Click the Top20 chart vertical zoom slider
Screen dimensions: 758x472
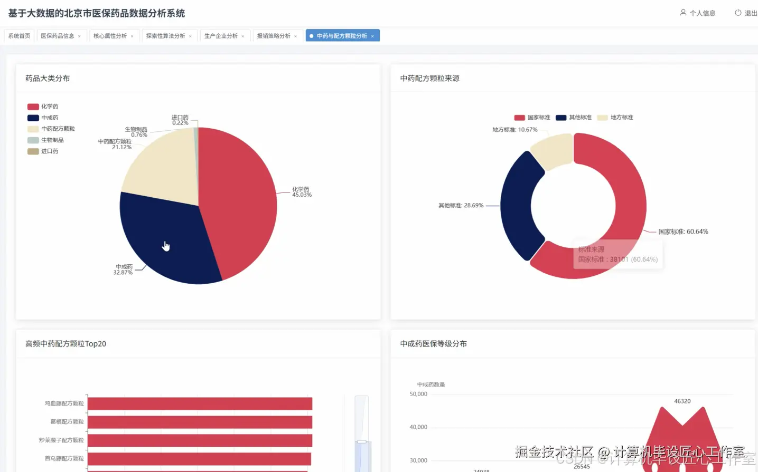click(361, 434)
